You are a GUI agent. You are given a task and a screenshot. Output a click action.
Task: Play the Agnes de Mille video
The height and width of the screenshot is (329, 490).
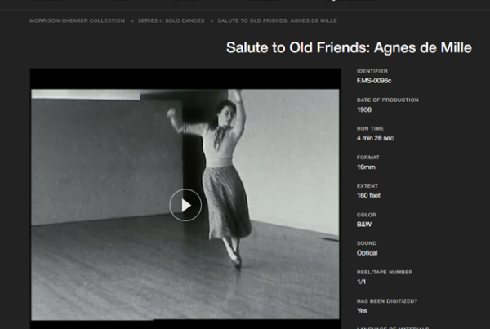coord(185,205)
